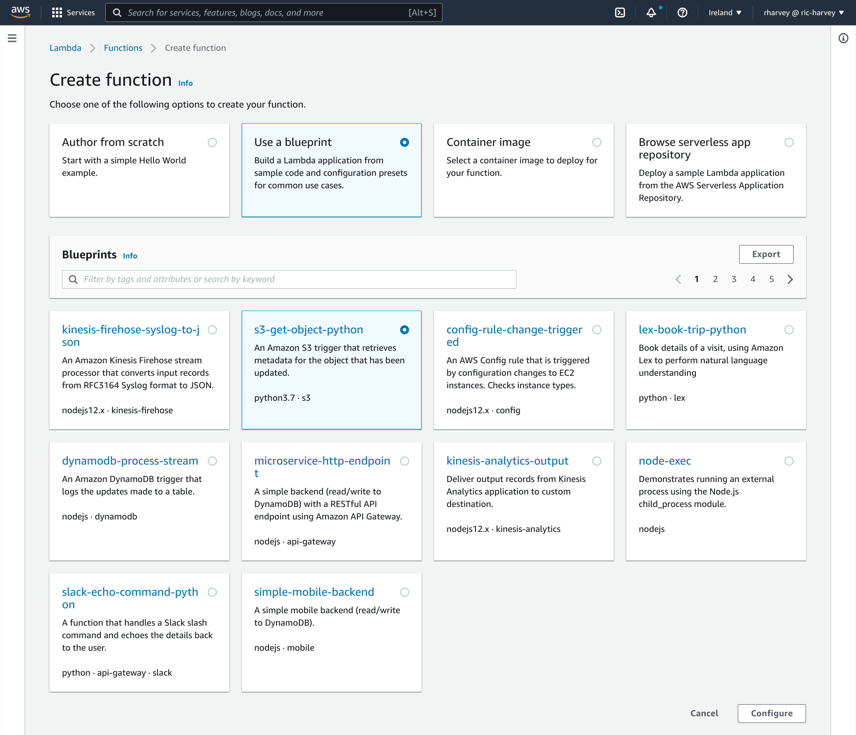Screen dimensions: 856x735
Task: Open the dynamodb-process-stream title link
Action: 130,461
